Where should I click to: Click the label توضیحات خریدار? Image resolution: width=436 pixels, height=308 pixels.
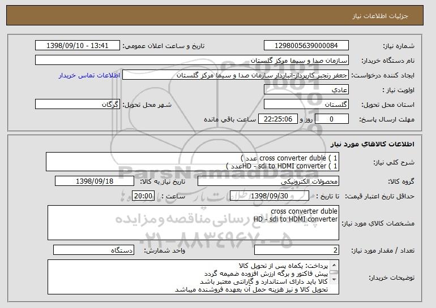391,277
